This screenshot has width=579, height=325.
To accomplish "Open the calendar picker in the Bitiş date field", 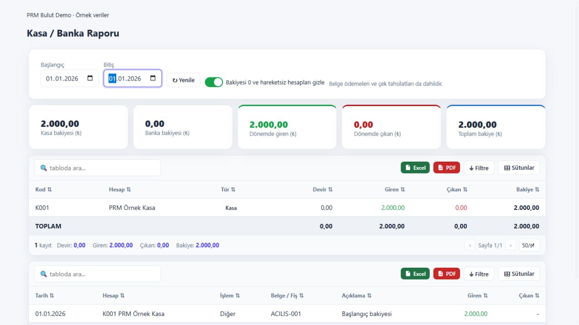I will point(153,78).
